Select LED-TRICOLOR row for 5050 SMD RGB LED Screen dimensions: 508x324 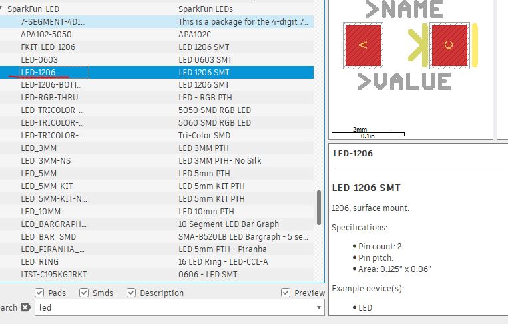coord(157,110)
